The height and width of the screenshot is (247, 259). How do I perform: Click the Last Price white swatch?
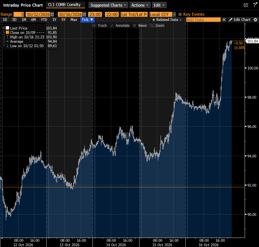pos(7,28)
